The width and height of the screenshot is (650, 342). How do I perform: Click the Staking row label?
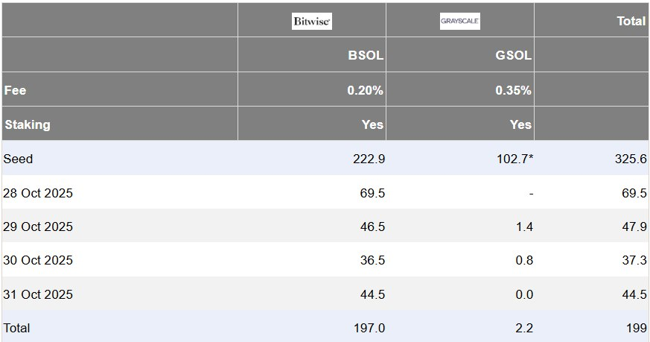coord(28,124)
